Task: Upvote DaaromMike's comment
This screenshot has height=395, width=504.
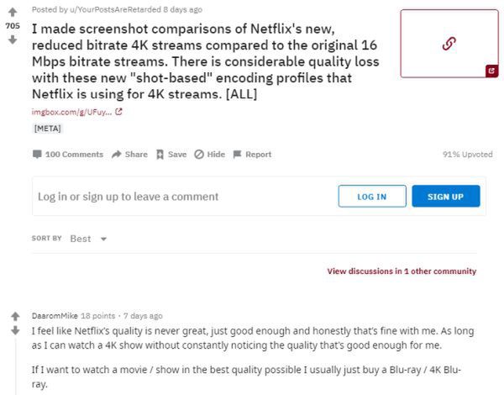Action: (x=13, y=317)
